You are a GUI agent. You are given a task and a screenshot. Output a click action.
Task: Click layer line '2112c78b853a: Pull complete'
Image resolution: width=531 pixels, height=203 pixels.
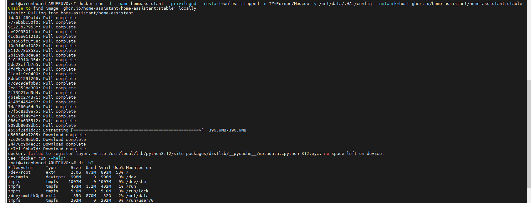pos(42,51)
